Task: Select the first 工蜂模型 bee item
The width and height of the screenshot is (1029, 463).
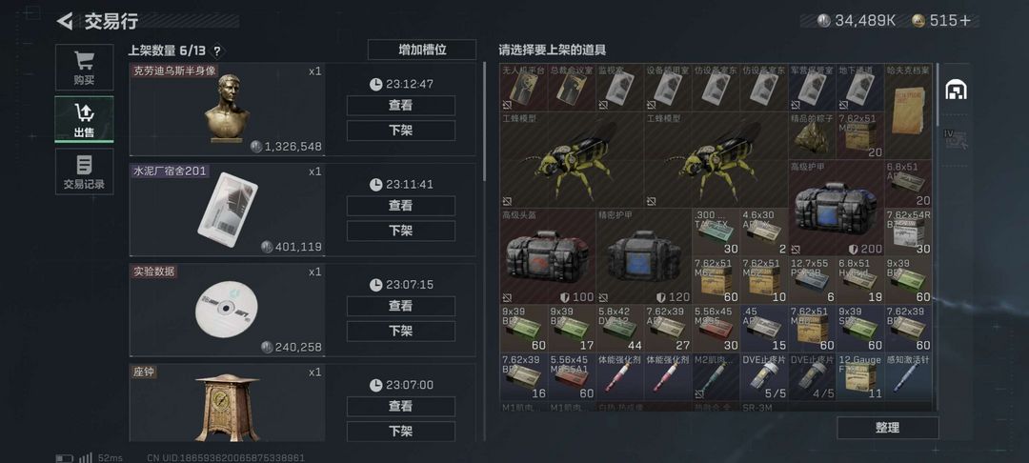Action: point(572,160)
